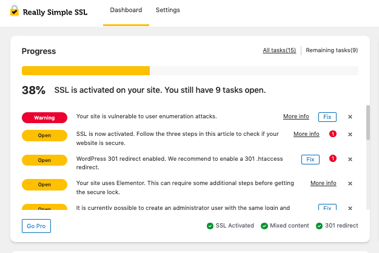Viewport: 379px width, 253px height.
Task: Switch to the Settings tab
Action: [168, 10]
